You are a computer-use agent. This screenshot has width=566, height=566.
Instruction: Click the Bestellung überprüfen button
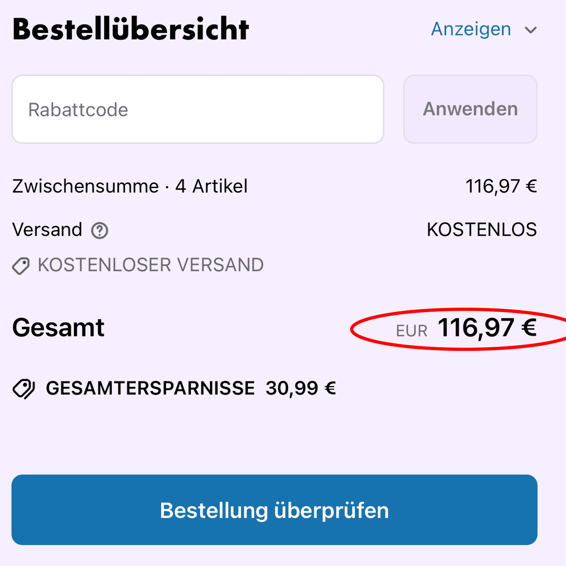(x=275, y=510)
